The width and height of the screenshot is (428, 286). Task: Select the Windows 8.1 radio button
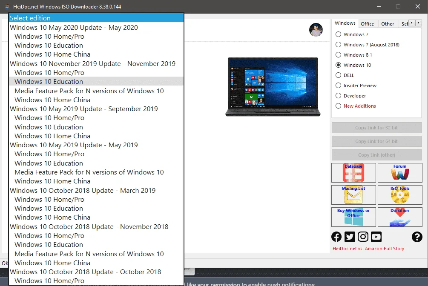point(338,55)
